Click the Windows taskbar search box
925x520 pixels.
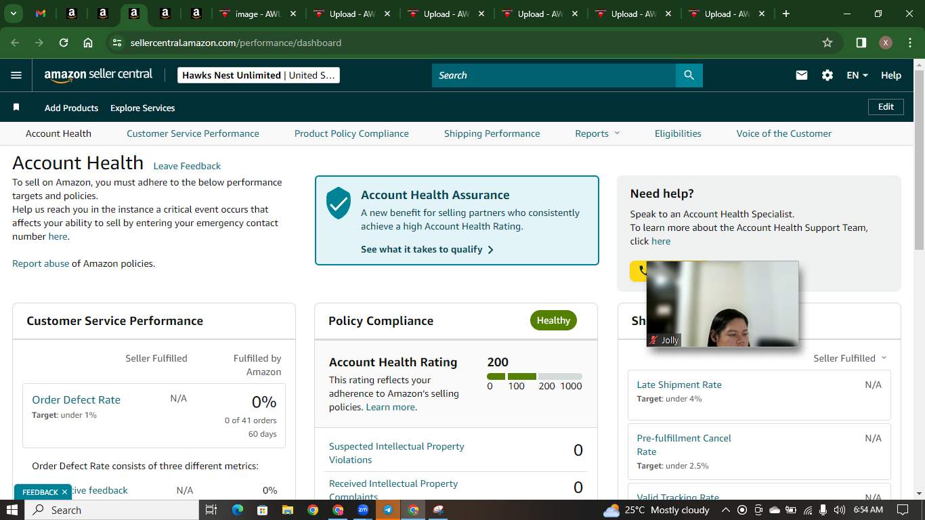pos(112,510)
